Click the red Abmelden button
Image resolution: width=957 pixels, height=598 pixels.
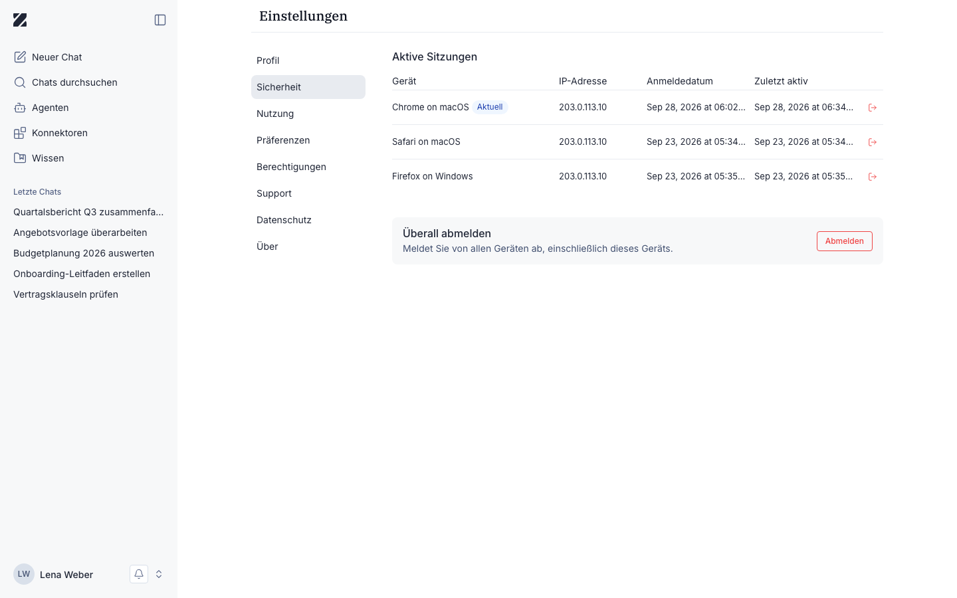[x=844, y=241]
